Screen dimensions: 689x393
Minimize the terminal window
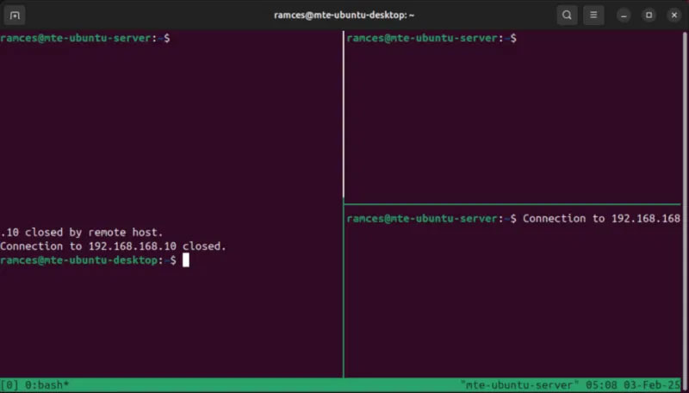coord(624,16)
